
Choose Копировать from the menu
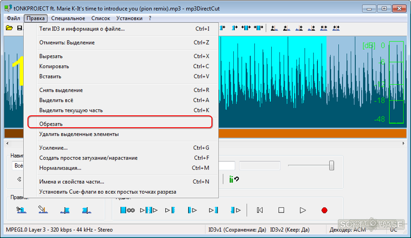tap(121, 66)
